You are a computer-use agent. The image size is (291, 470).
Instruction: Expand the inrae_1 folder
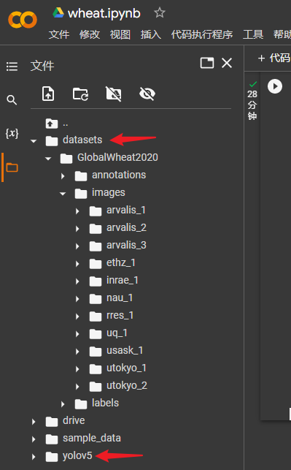[x=77, y=281]
